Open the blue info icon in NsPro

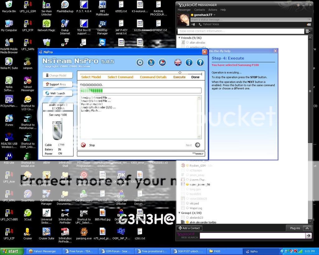coord(189,63)
